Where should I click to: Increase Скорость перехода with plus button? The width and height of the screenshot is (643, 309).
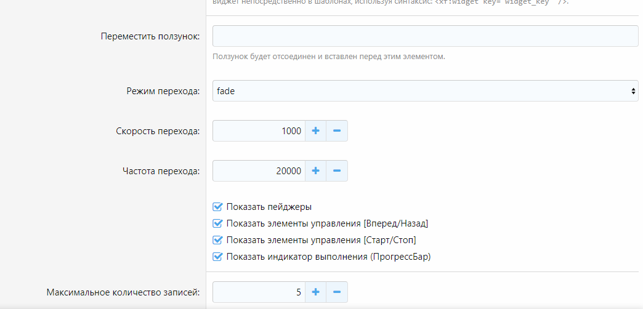coord(315,131)
